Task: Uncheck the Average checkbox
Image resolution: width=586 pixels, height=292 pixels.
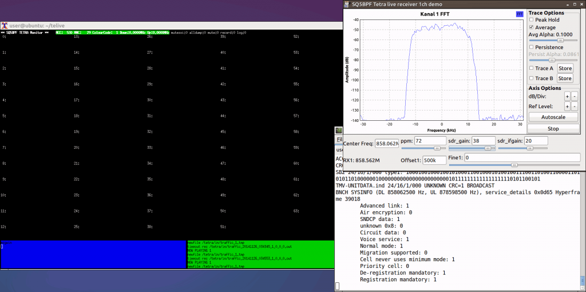Action: [532, 27]
